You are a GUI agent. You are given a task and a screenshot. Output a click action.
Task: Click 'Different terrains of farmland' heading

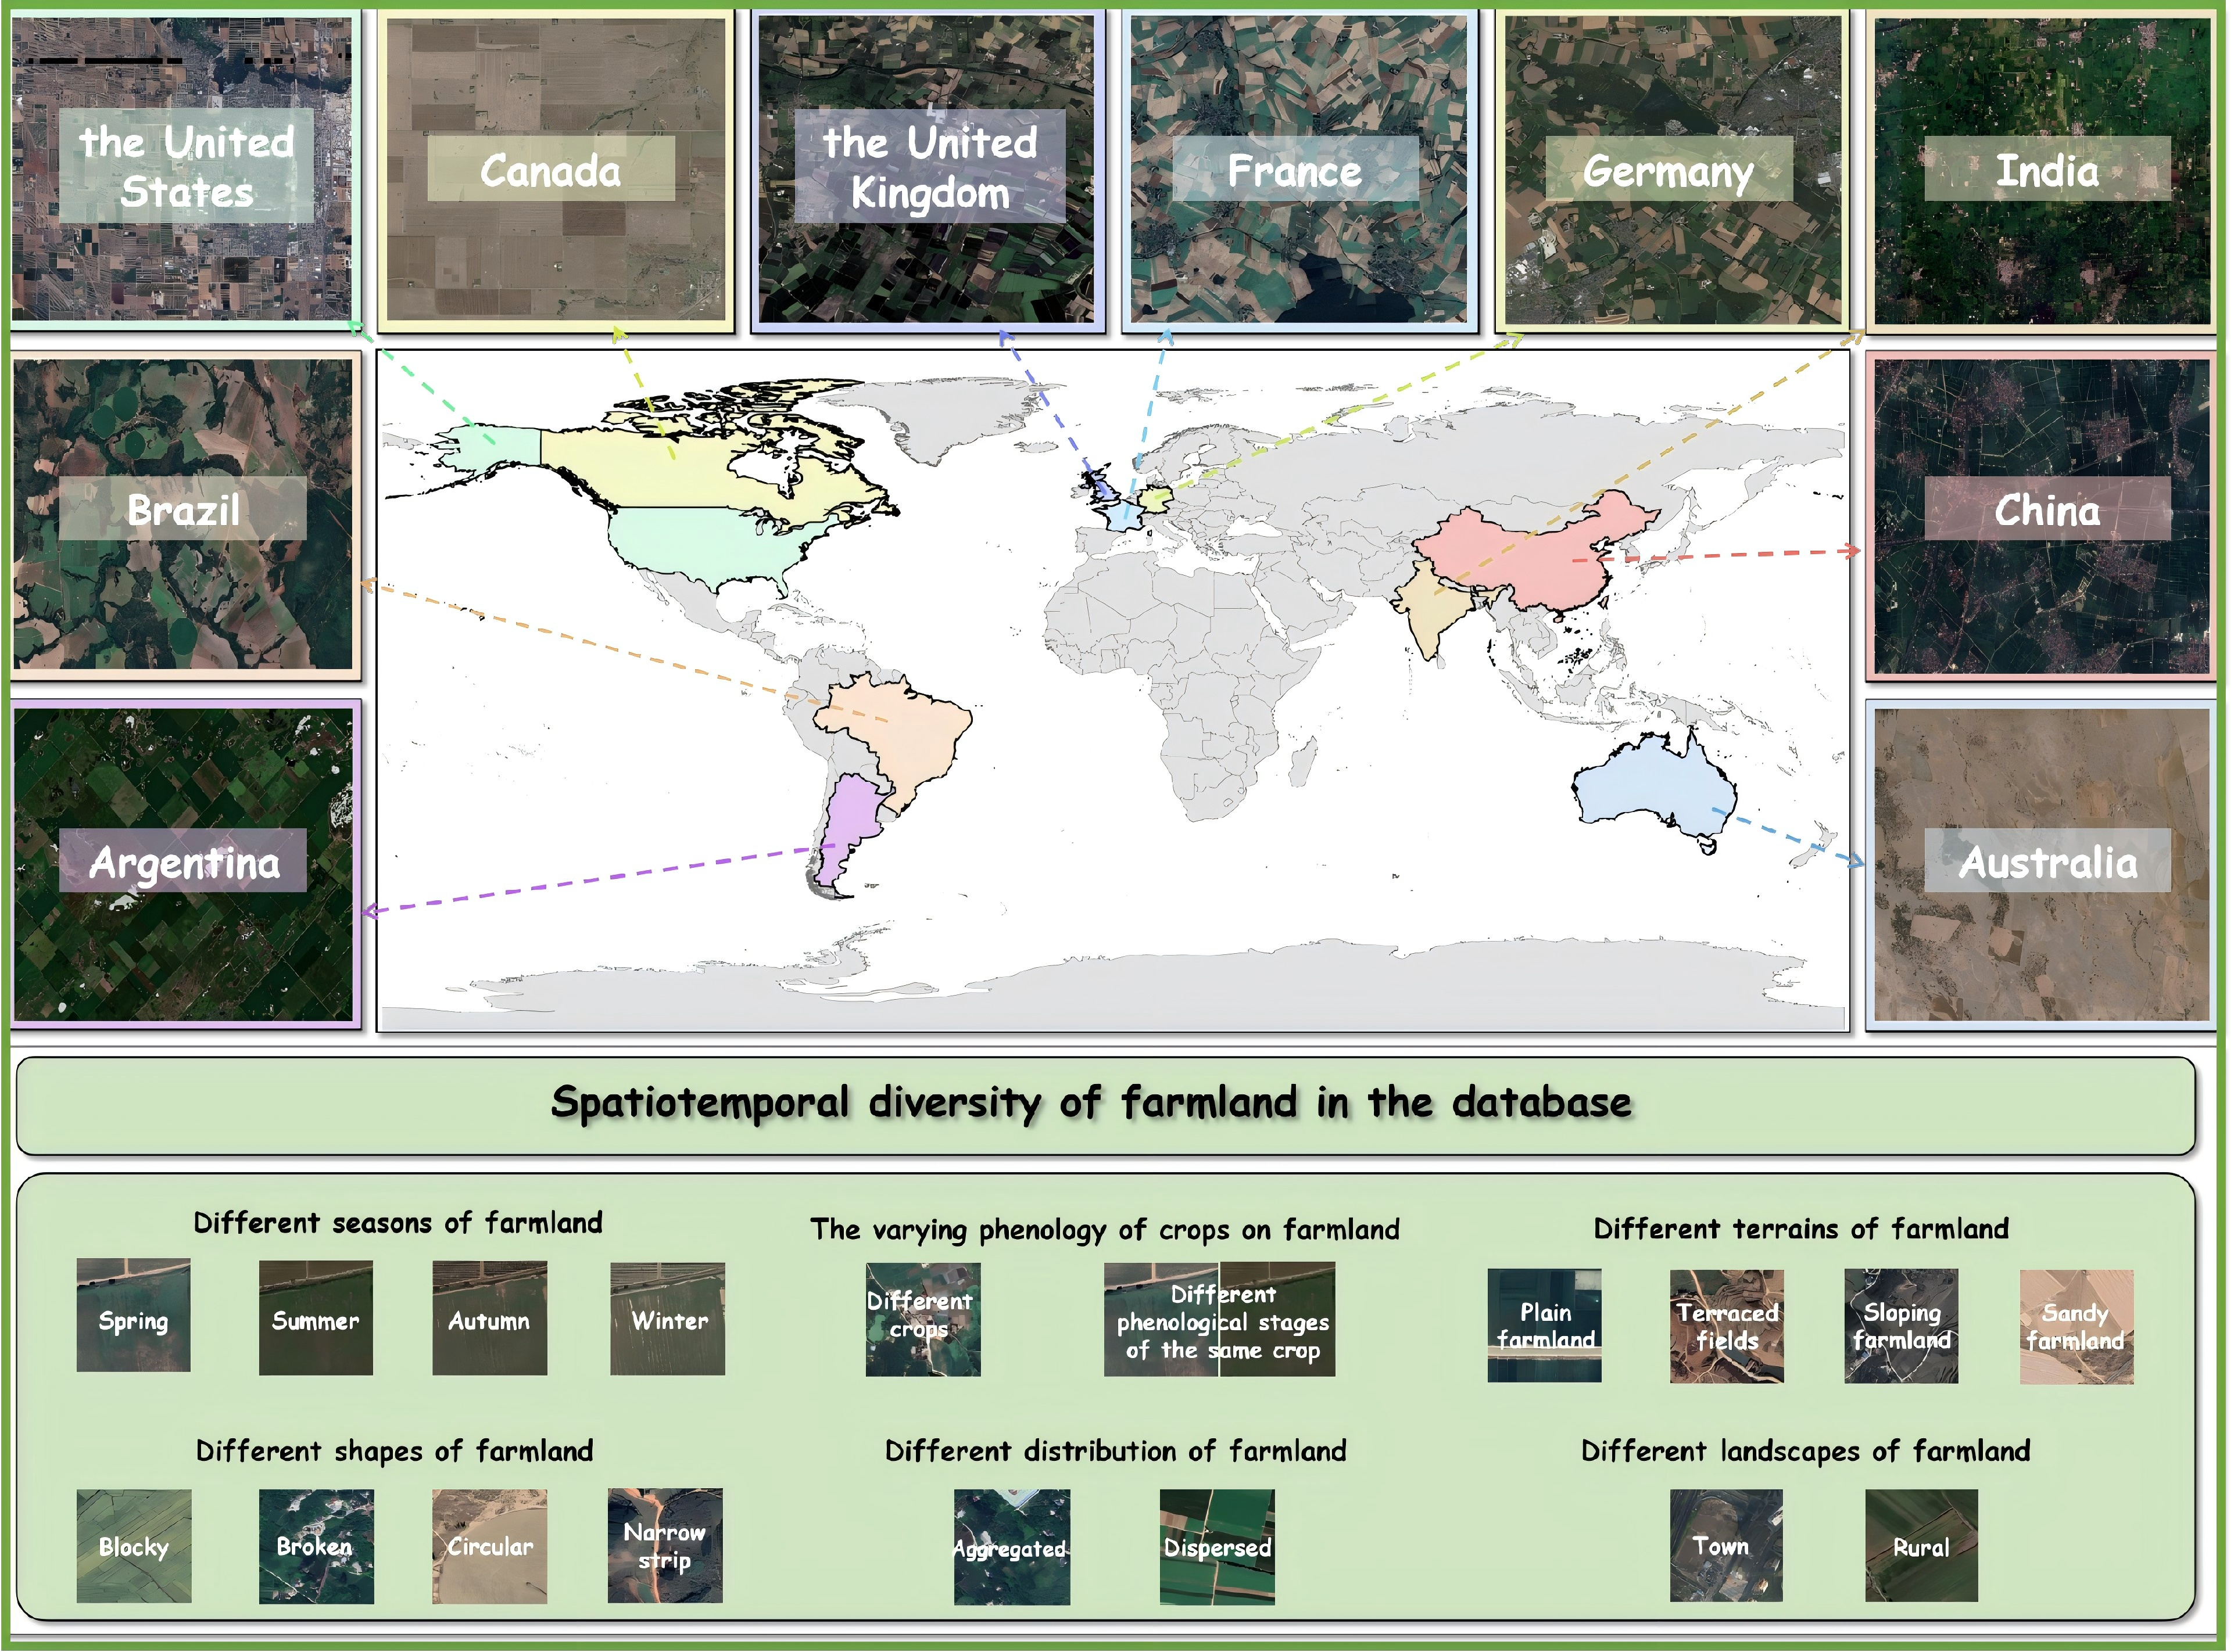[x=1801, y=1229]
